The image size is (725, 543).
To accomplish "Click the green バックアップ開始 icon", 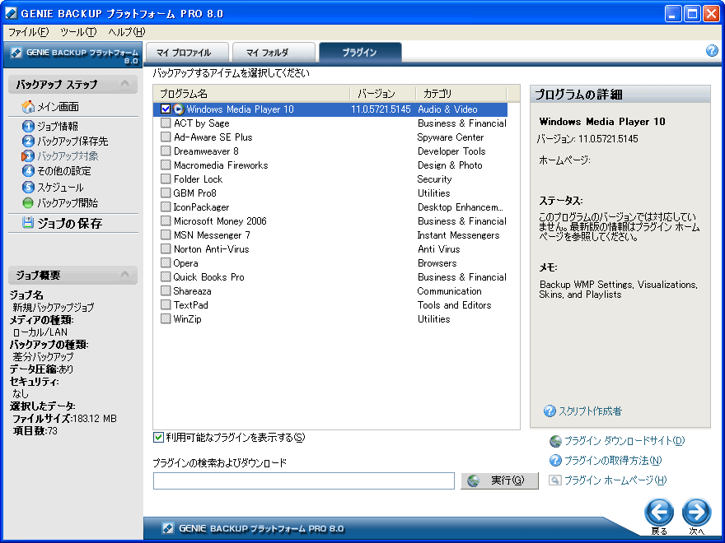I will 28,202.
